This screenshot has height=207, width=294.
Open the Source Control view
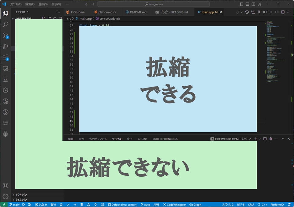tap(5, 35)
